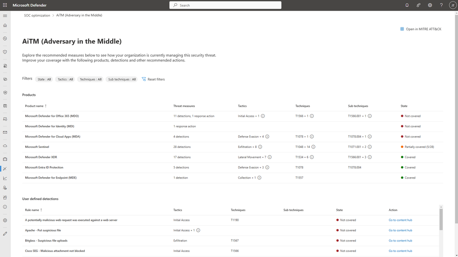458x257 pixels.
Task: Open the shield Threat icon in sidebar
Action: click(5, 52)
